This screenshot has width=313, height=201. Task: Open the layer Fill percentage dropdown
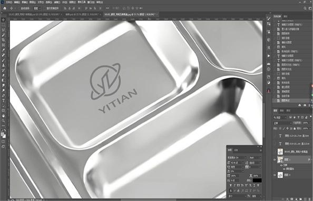[x=310, y=128]
